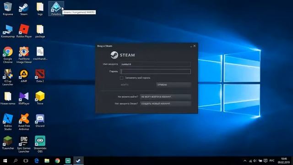293x165 pixels.
Task: Show hidden system tray icons
Action: [x=245, y=161]
